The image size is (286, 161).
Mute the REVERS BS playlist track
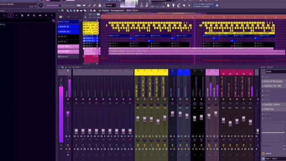97,38
